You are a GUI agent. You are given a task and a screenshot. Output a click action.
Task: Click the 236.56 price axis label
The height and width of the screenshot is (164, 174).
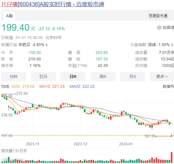[x=7, y=115]
